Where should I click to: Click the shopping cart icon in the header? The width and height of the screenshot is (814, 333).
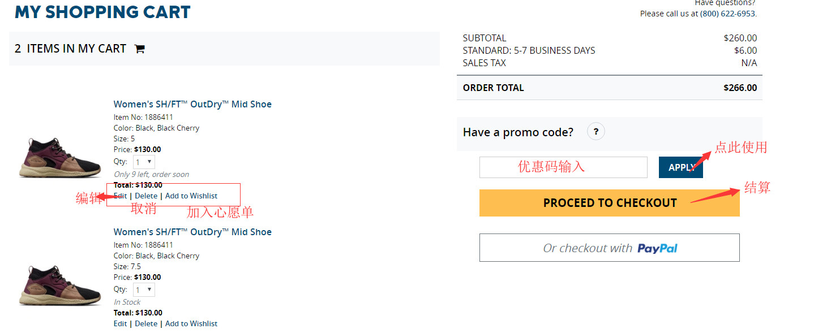[x=139, y=49]
